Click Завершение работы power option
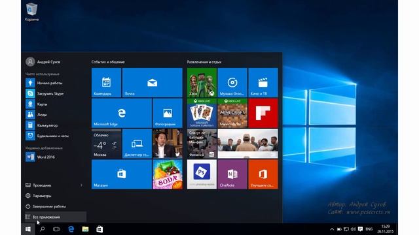419x235 pixels. pos(56,206)
